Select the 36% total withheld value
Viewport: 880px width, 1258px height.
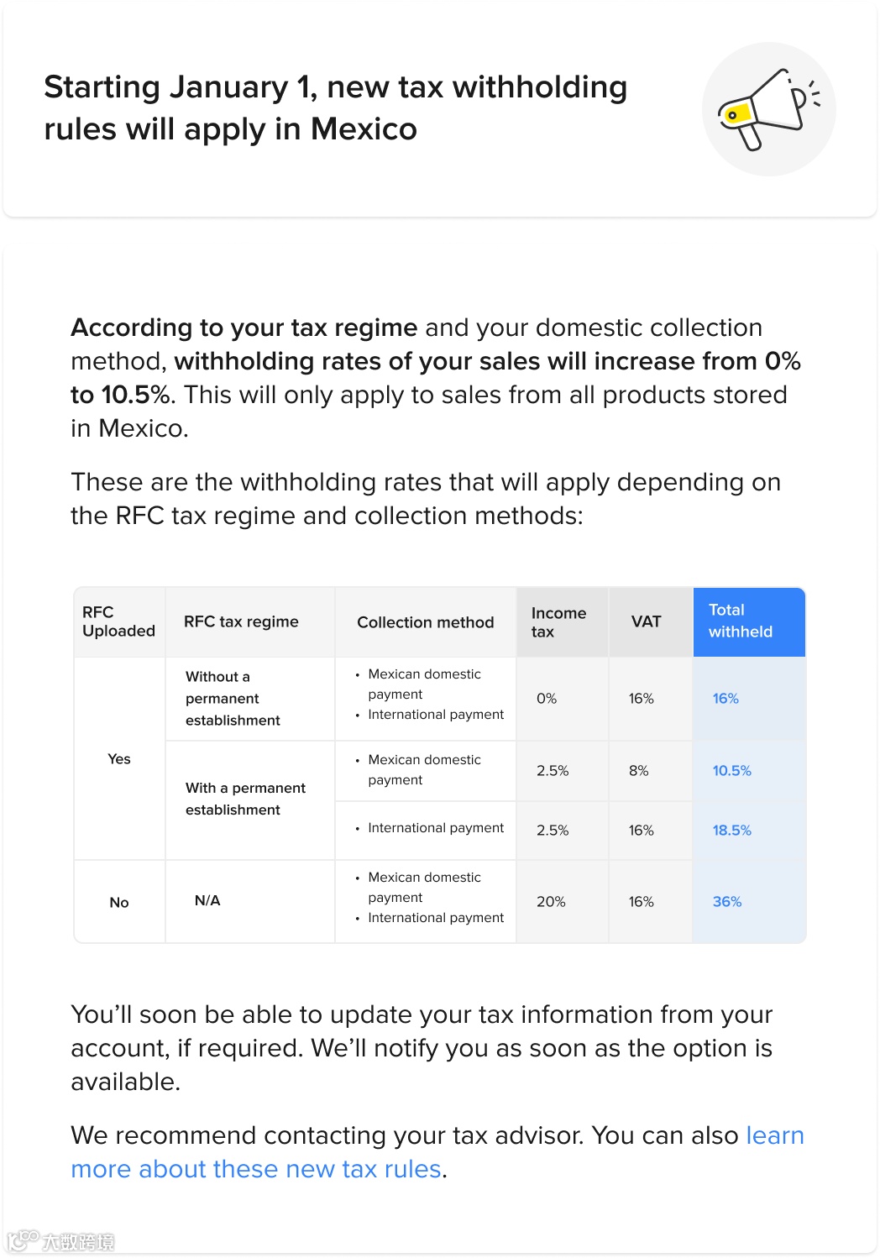pyautogui.click(x=726, y=902)
